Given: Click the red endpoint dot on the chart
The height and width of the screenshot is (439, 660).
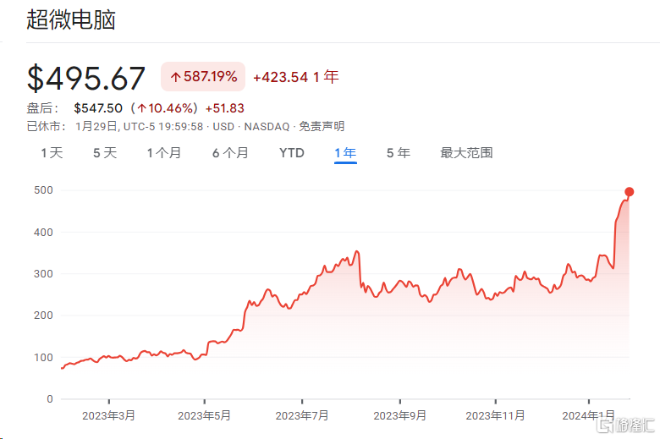Looking at the screenshot, I should [x=629, y=191].
